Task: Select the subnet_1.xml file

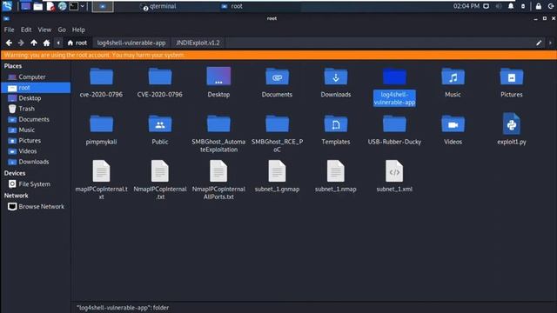Action: (x=394, y=171)
